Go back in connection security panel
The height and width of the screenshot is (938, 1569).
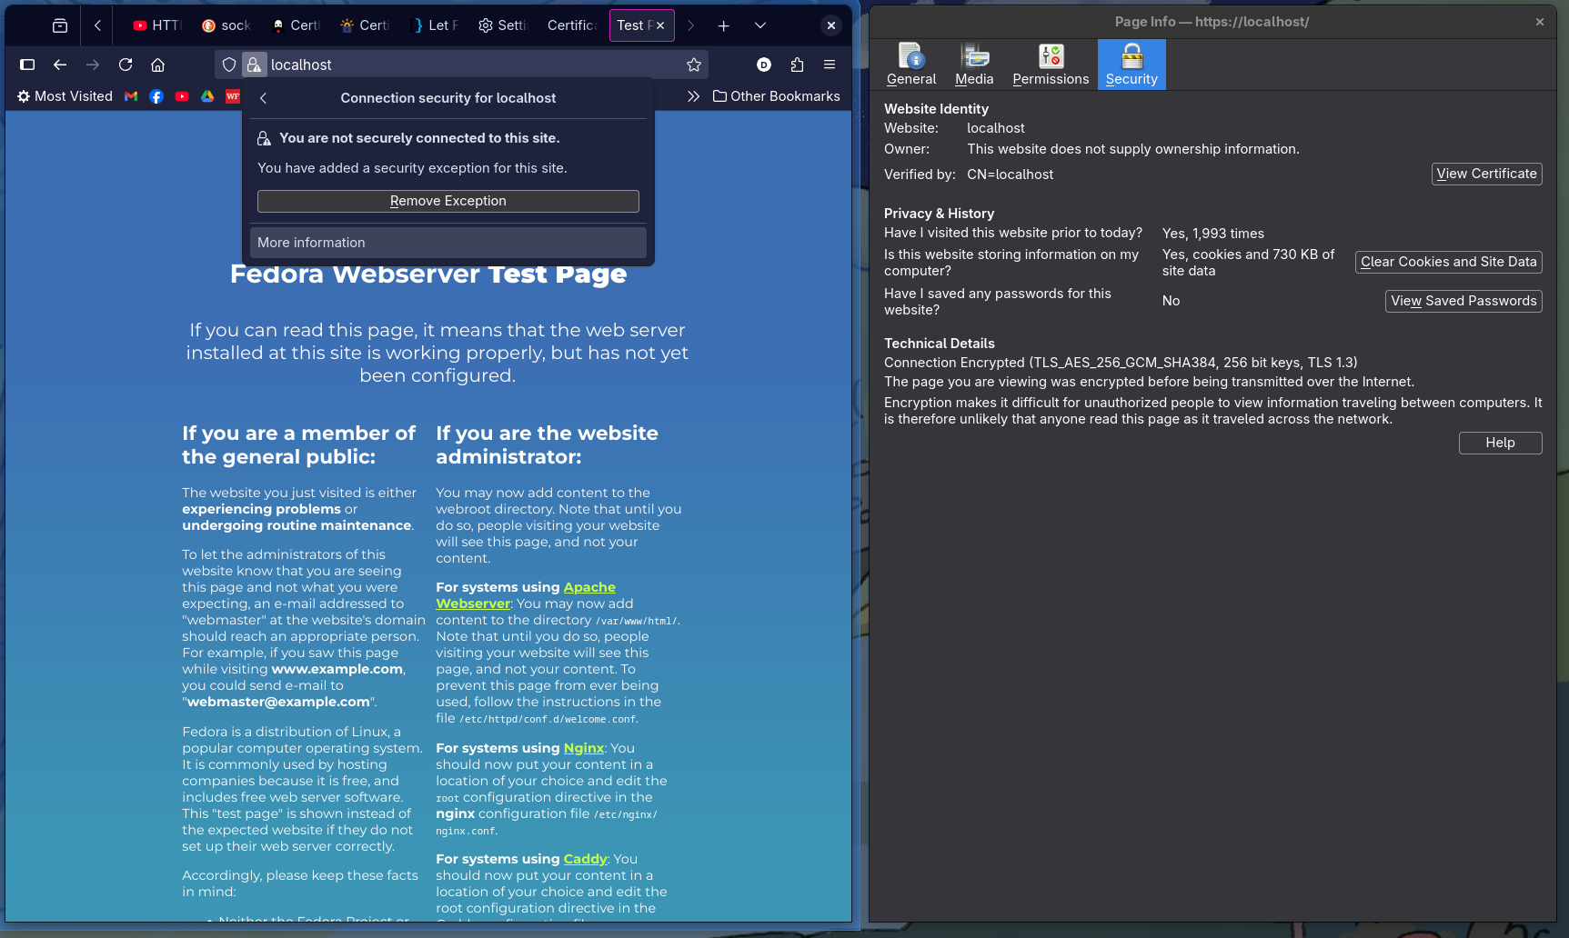264,98
